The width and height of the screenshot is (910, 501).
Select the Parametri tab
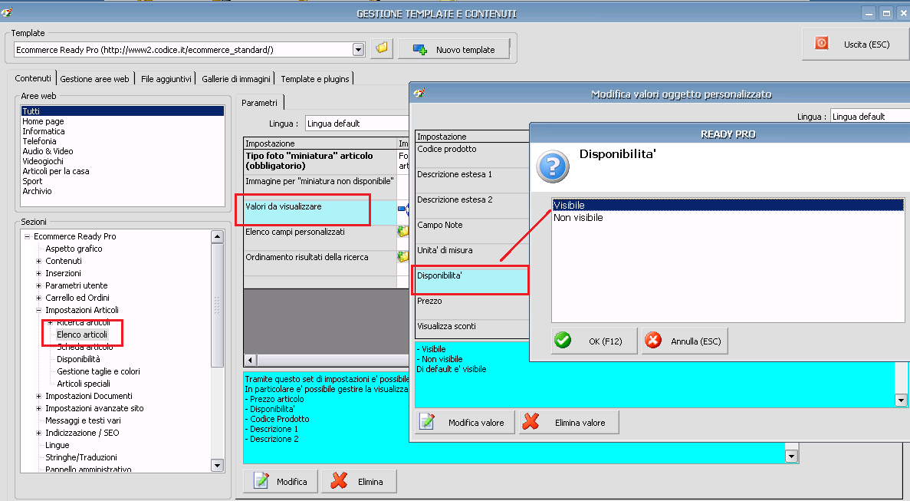click(259, 103)
